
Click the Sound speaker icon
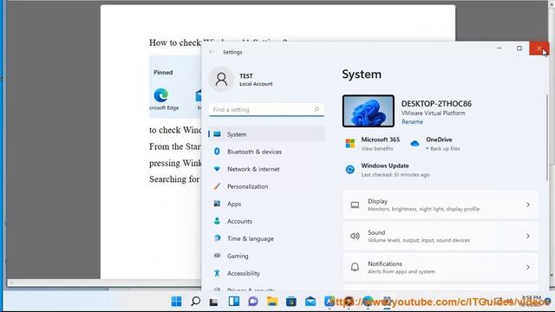(x=355, y=236)
